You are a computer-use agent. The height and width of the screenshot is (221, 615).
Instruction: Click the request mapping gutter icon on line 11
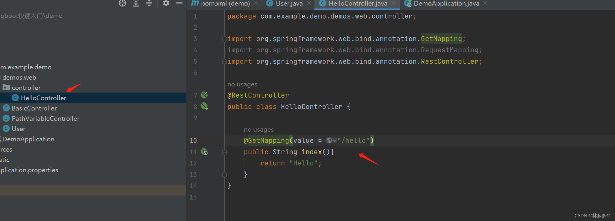pyautogui.click(x=204, y=152)
